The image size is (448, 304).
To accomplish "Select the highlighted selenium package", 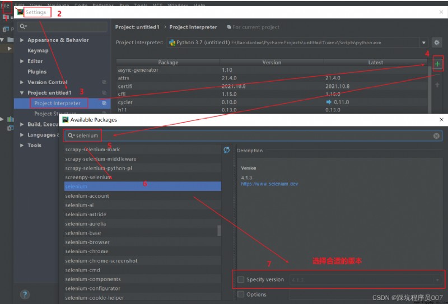I will 143,186.
